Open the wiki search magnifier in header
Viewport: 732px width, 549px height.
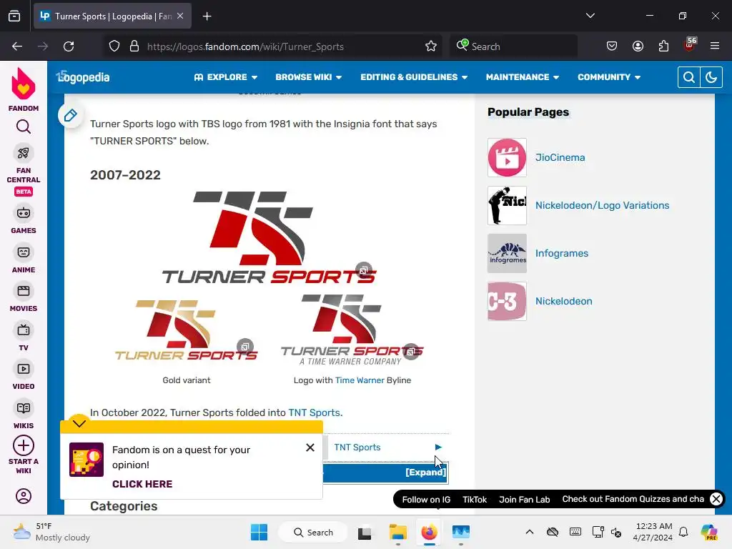point(688,77)
